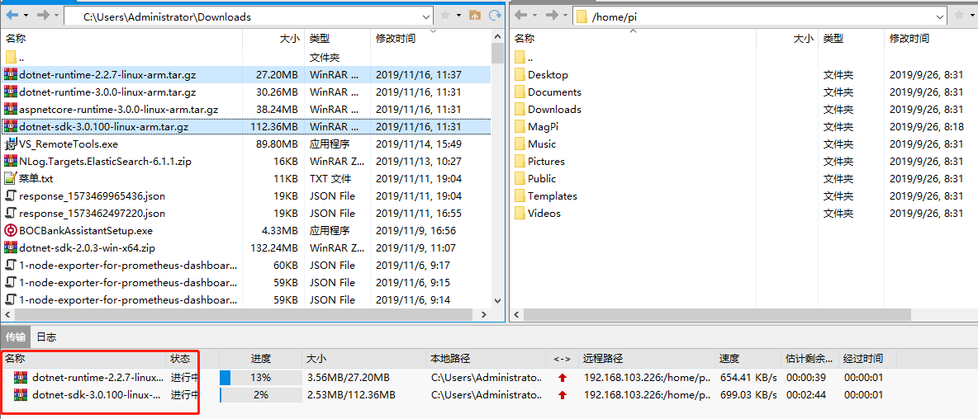978x419 pixels.
Task: Select dotnet-sdk-2.0.3-win-x64.zip file
Action: tap(246, 247)
